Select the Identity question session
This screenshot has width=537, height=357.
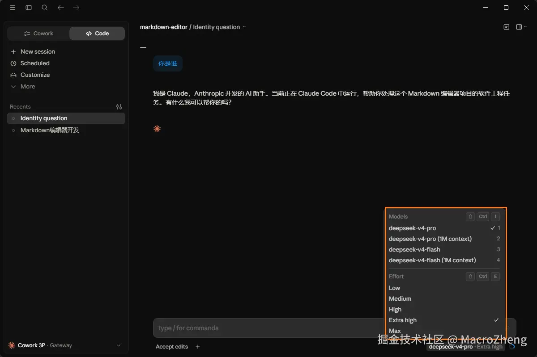pyautogui.click(x=66, y=118)
